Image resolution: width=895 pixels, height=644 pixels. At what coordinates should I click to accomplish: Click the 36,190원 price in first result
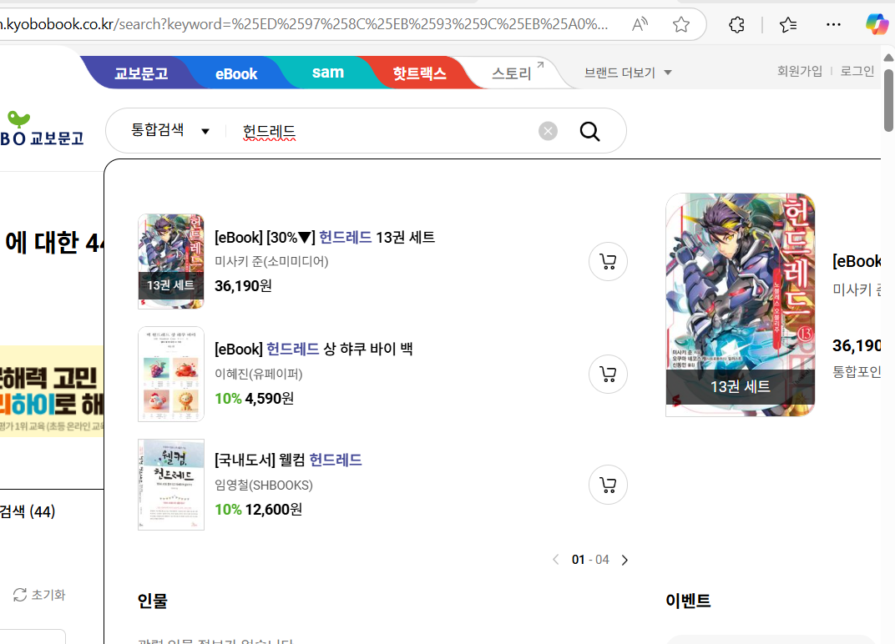[x=243, y=286]
